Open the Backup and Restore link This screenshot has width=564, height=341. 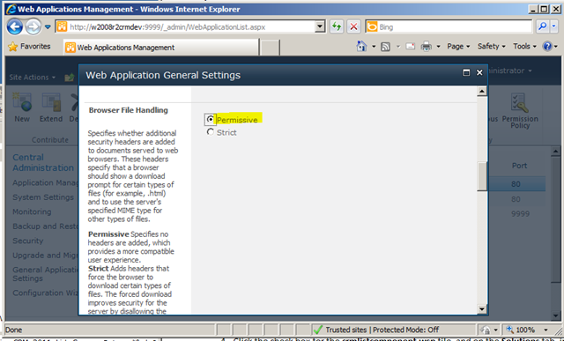tap(45, 226)
